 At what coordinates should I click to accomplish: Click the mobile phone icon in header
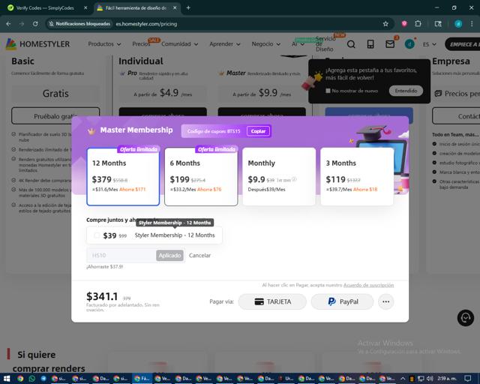tap(370, 44)
